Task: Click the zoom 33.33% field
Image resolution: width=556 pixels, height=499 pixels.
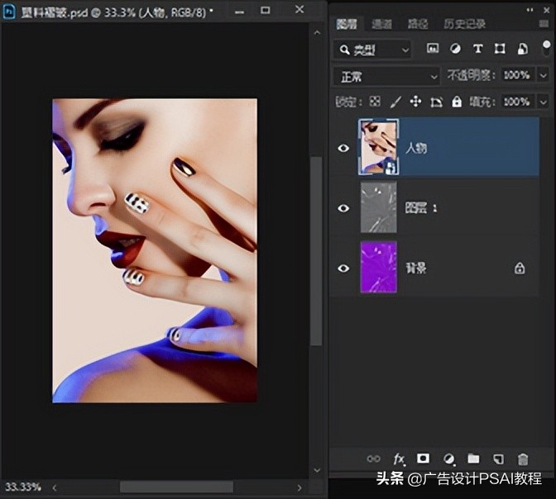Action: click(x=23, y=487)
